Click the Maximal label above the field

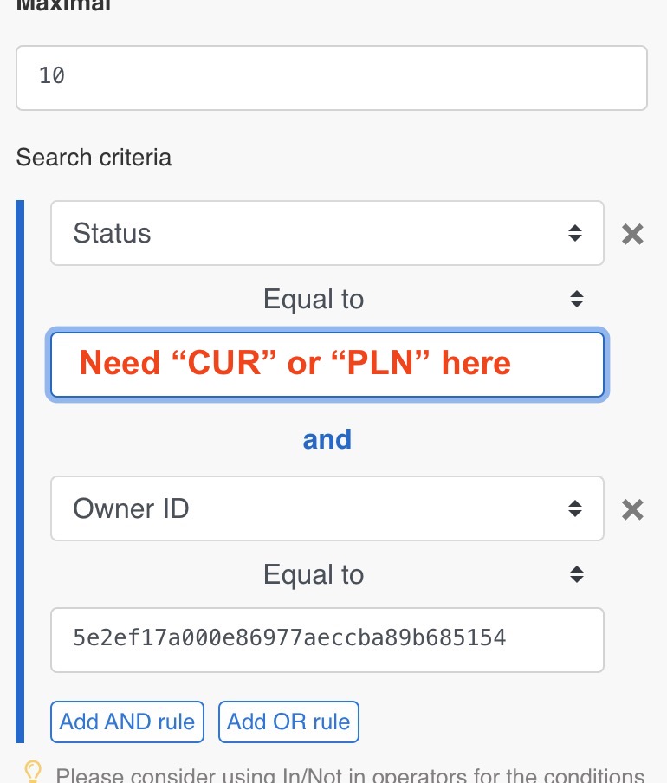[64, 5]
